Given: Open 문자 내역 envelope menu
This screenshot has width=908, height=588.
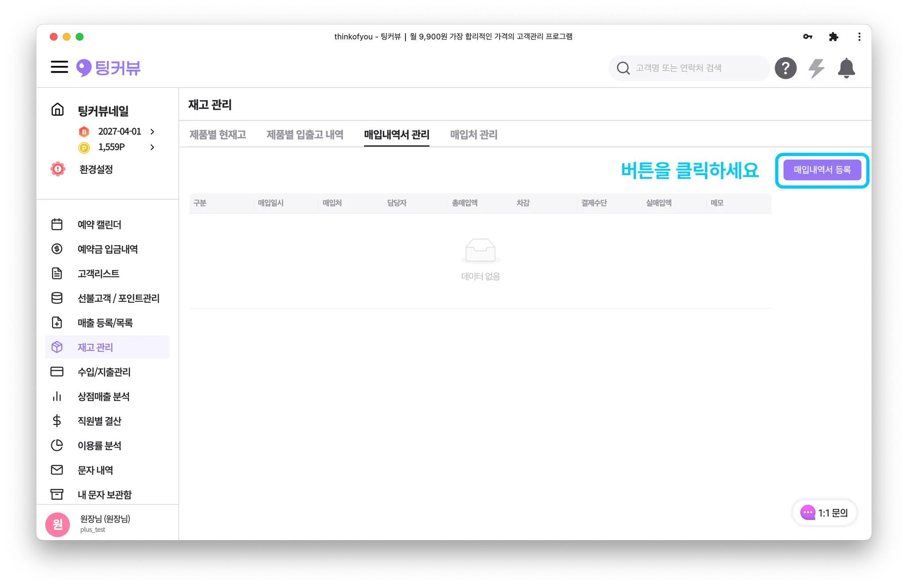Looking at the screenshot, I should [x=95, y=470].
